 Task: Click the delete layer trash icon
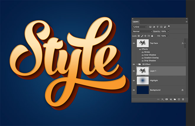(x=183, y=99)
